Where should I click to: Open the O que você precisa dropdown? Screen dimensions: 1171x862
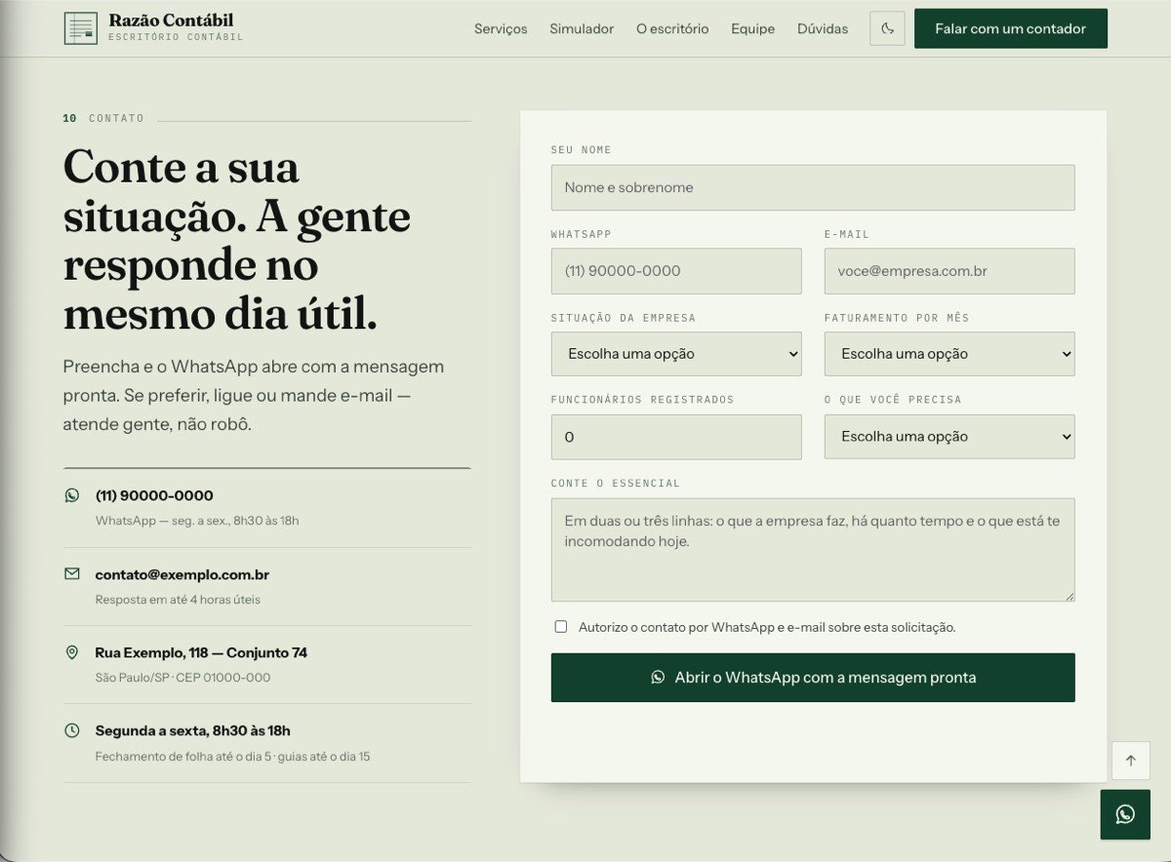point(949,437)
